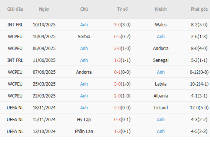Click away team Andorra in 06/09/2025 row

pos(161,48)
